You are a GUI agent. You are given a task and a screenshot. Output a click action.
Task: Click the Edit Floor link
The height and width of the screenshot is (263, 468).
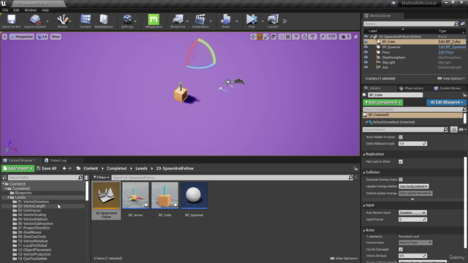click(446, 52)
